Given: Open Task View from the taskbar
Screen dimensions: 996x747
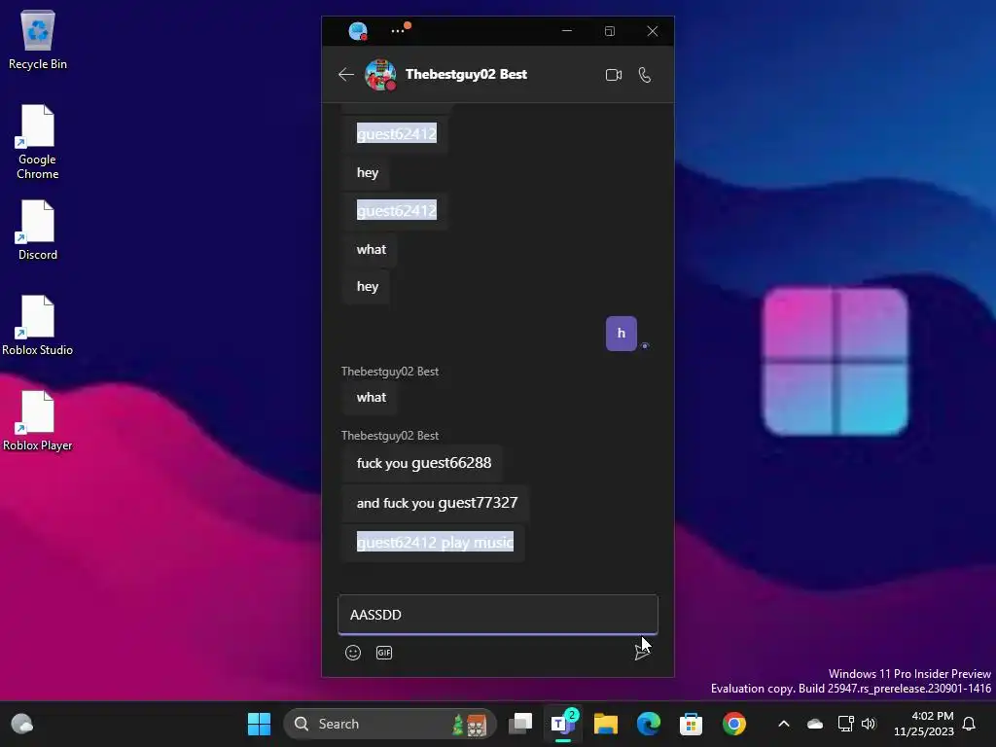Looking at the screenshot, I should [x=520, y=724].
